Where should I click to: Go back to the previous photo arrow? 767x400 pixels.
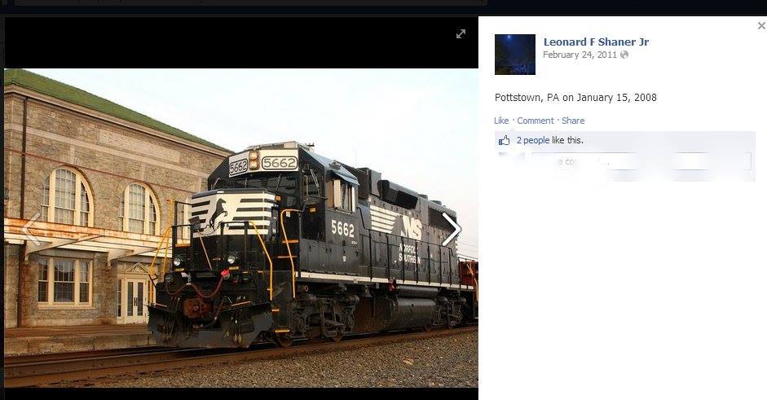tap(31, 229)
